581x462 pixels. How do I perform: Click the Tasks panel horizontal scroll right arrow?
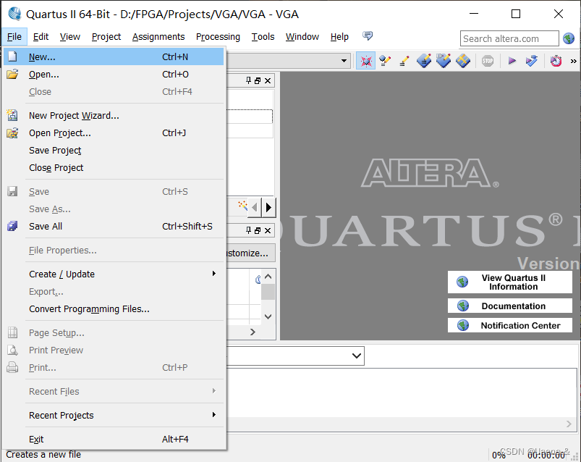[253, 332]
